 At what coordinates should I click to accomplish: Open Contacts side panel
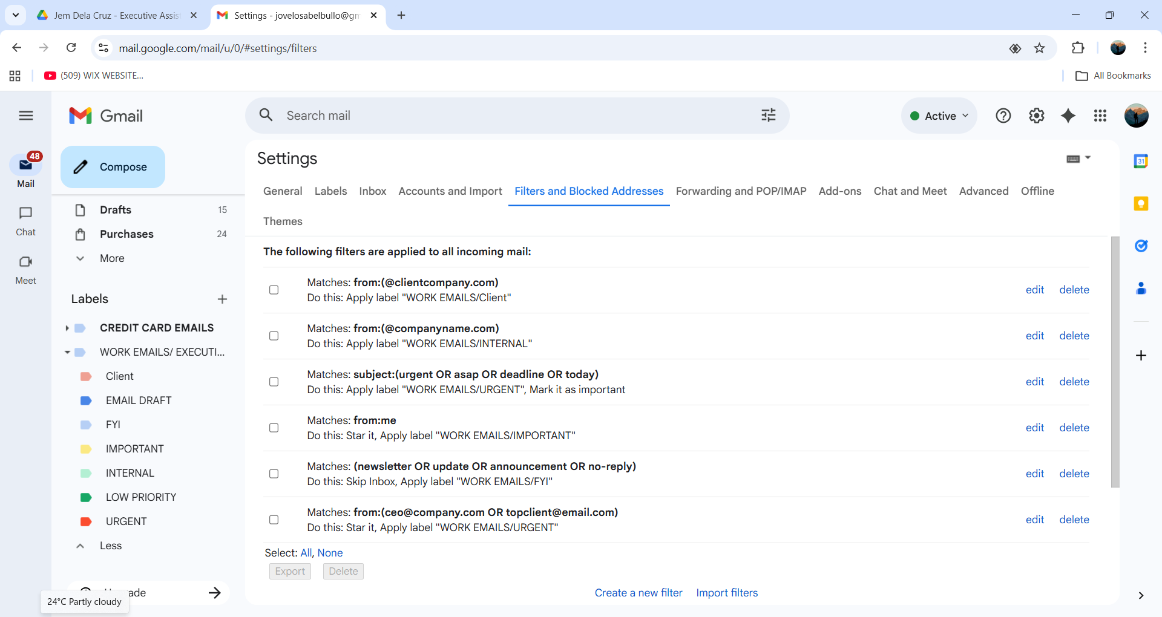pos(1141,288)
